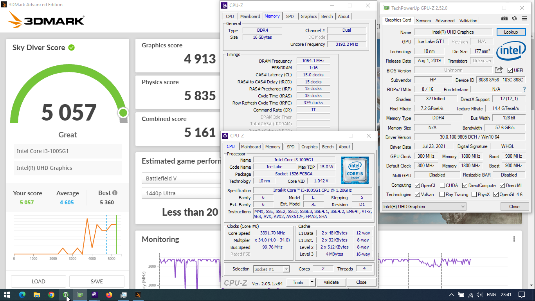Toggle the CUDA checkbox

(442, 186)
